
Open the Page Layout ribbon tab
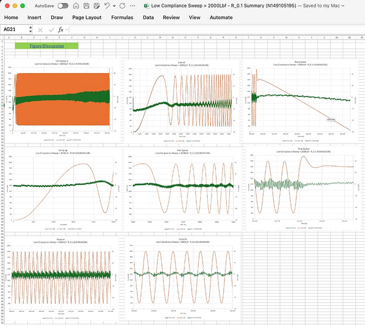pos(87,17)
